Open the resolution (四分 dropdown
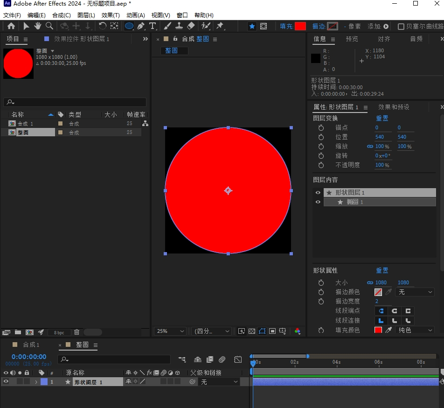Image resolution: width=444 pixels, height=408 pixels. [x=211, y=331]
